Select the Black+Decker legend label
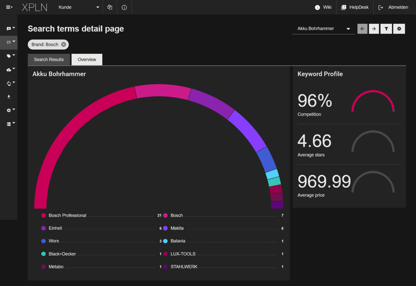Image resolution: width=416 pixels, height=286 pixels. (62, 254)
